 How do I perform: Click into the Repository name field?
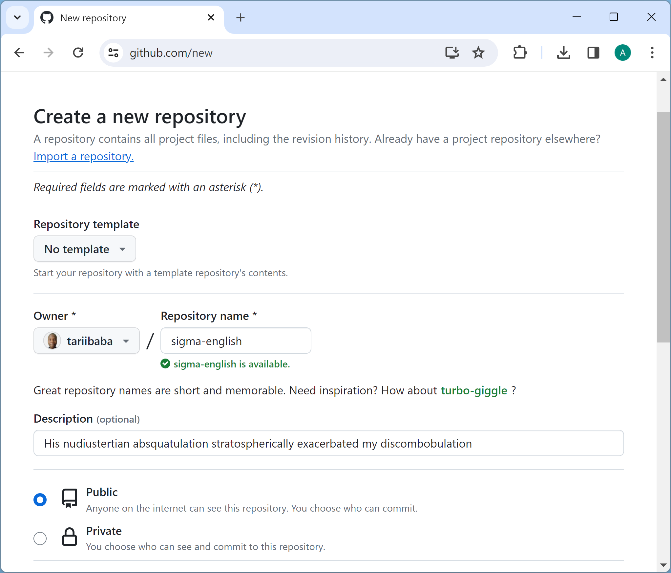click(x=236, y=341)
